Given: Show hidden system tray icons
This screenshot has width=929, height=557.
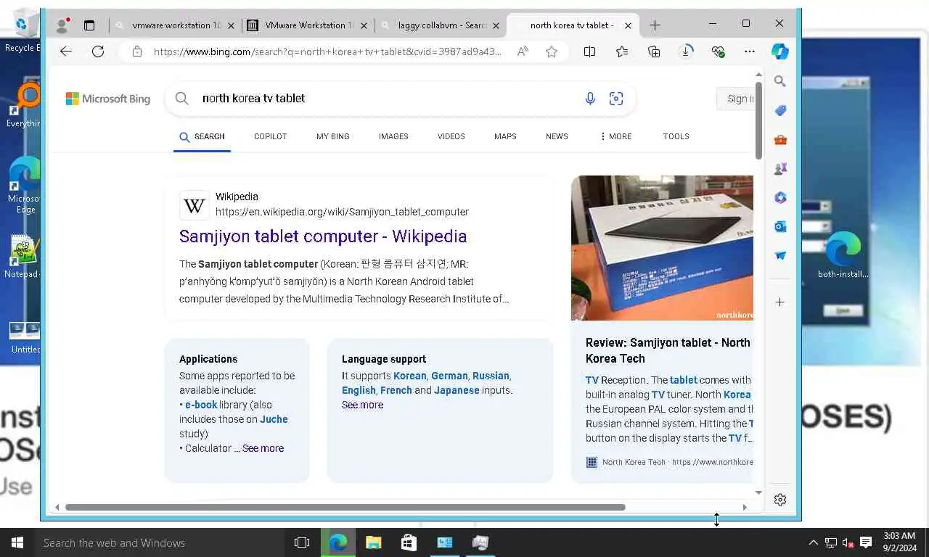Looking at the screenshot, I should tap(813, 542).
